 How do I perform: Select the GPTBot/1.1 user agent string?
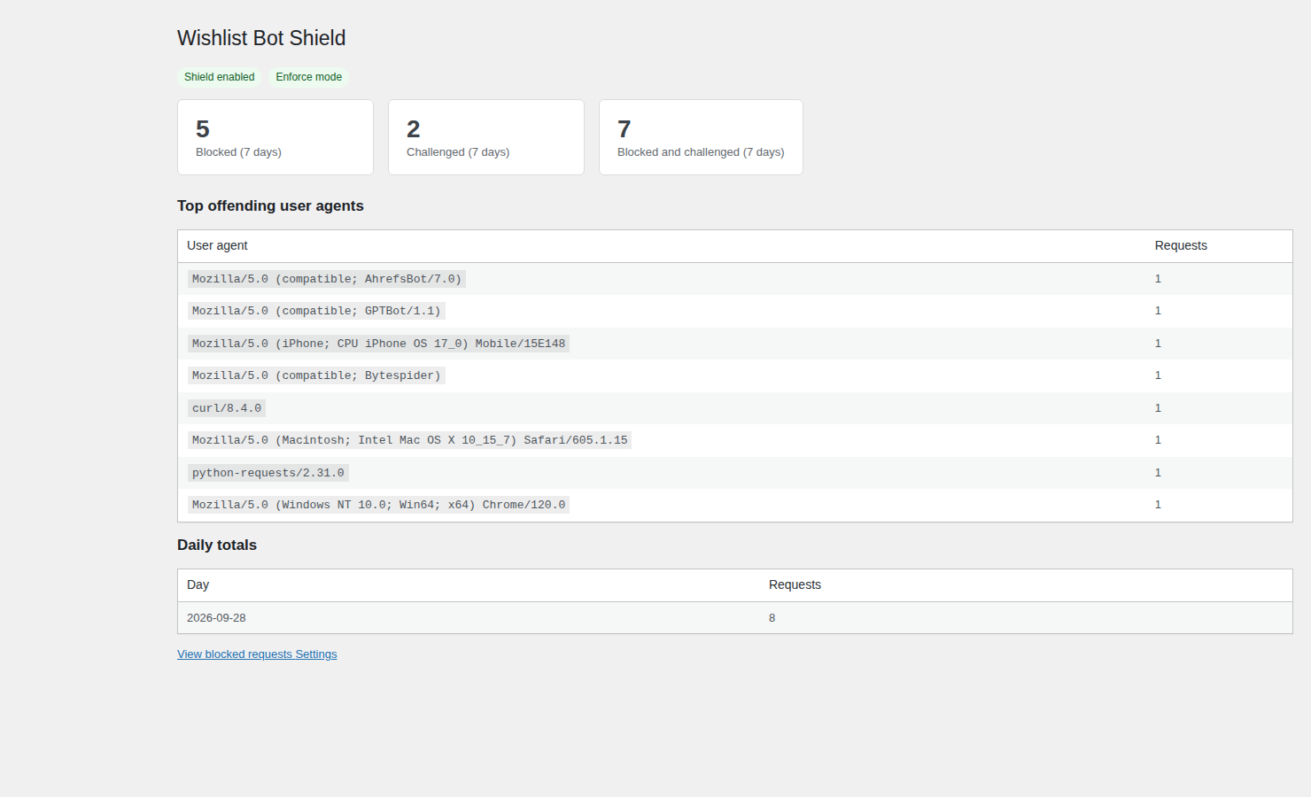click(x=316, y=311)
